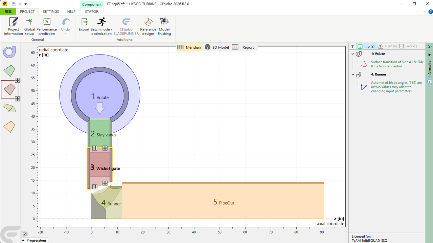Open Project information
Image resolution: width=433 pixels, height=243 pixels.
[x=14, y=26]
